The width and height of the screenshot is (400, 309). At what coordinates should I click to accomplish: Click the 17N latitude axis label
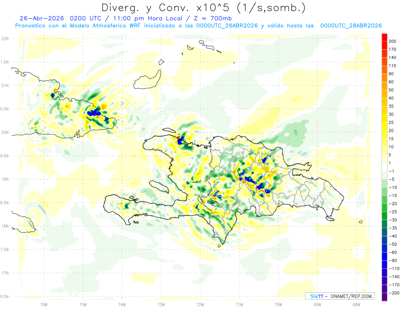5,273
